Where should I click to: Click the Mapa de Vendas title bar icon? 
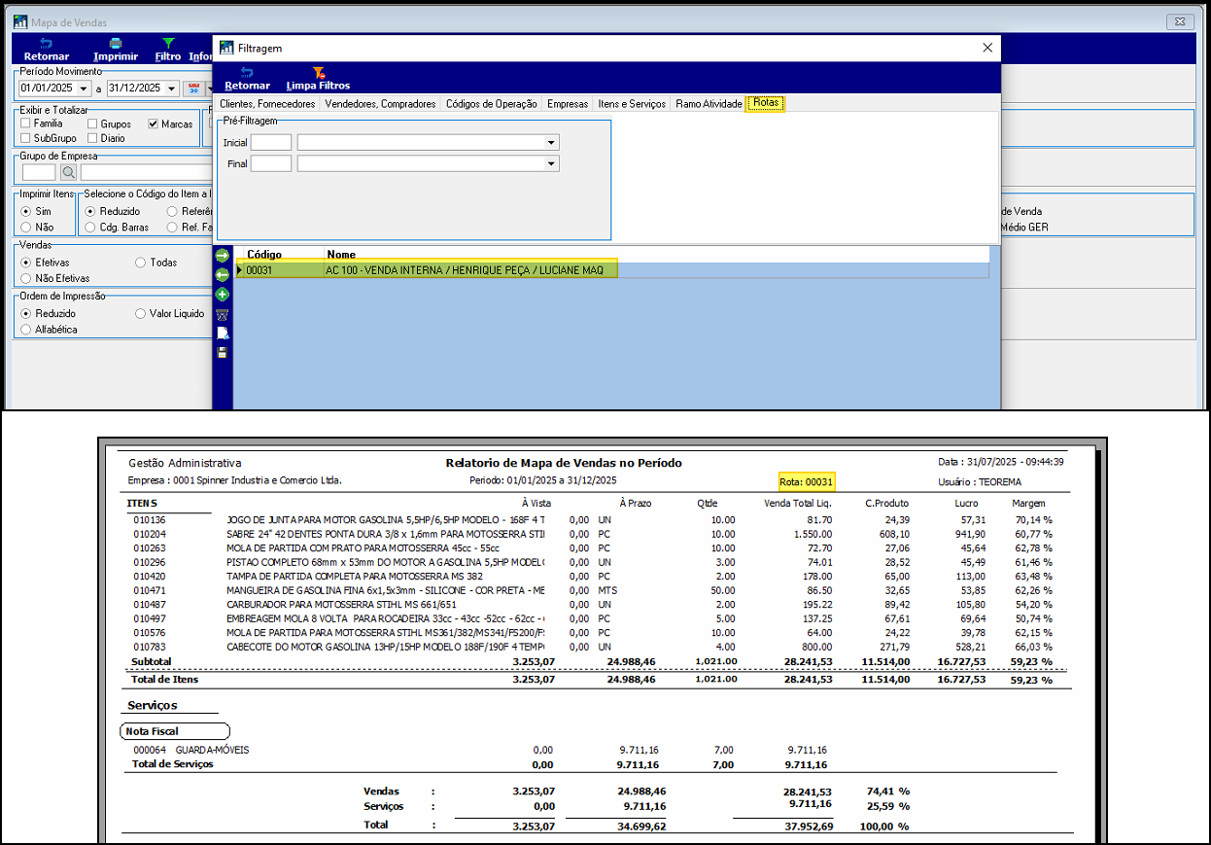pos(20,21)
